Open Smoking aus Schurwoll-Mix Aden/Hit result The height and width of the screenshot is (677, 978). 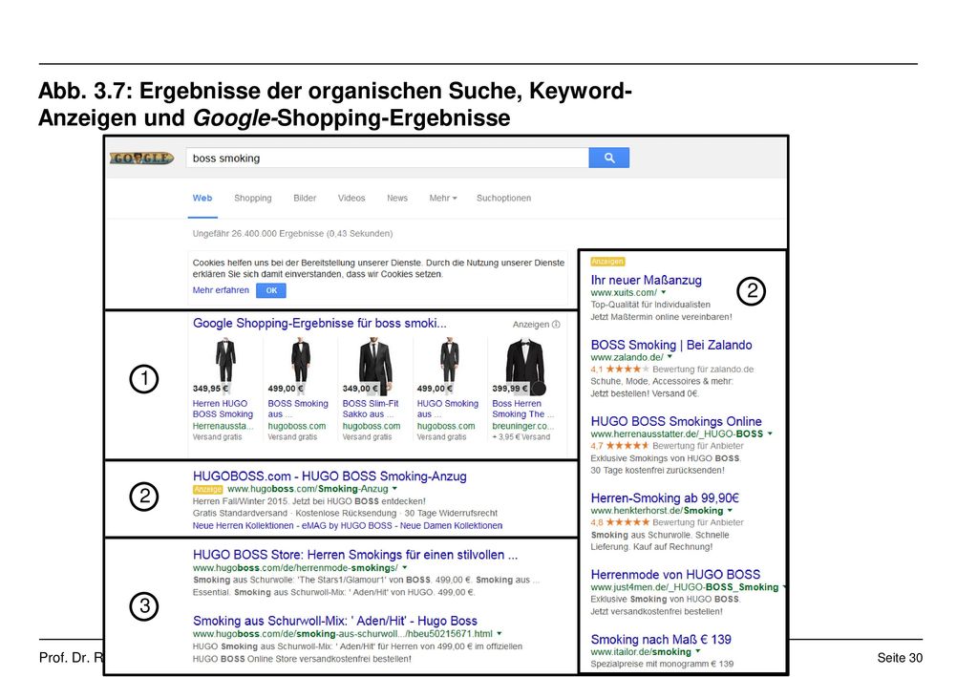point(335,621)
